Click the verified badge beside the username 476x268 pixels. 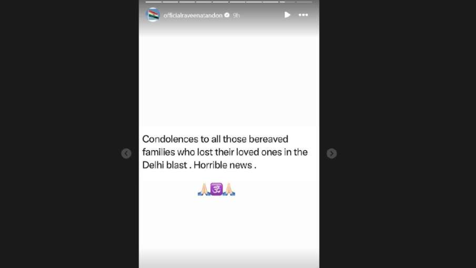(x=227, y=15)
